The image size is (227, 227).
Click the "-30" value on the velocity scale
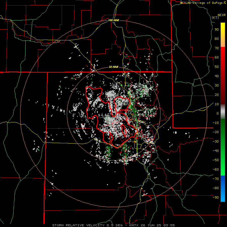coord(216,141)
